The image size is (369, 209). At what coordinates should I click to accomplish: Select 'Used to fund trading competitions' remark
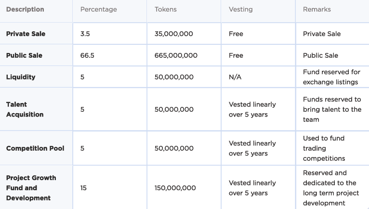coord(324,148)
